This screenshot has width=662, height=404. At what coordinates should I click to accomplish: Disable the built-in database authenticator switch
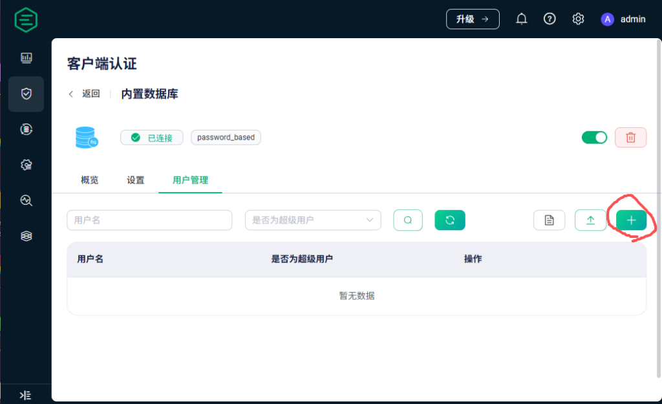pyautogui.click(x=594, y=137)
